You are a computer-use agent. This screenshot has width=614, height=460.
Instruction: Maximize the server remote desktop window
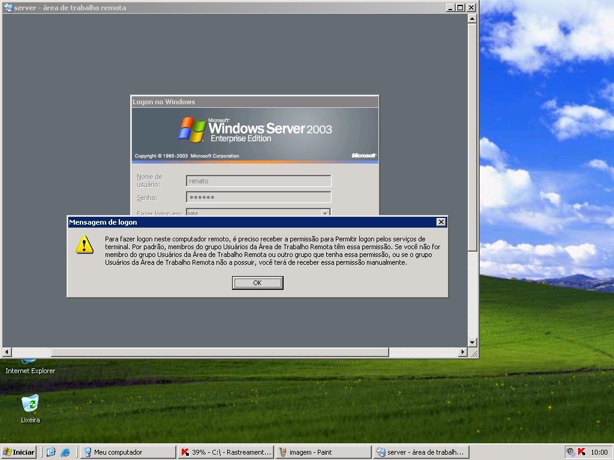click(x=460, y=7)
